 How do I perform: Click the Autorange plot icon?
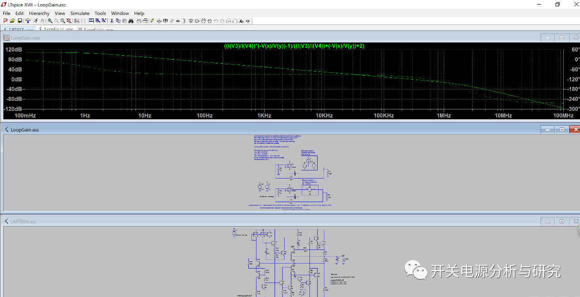tap(77, 21)
